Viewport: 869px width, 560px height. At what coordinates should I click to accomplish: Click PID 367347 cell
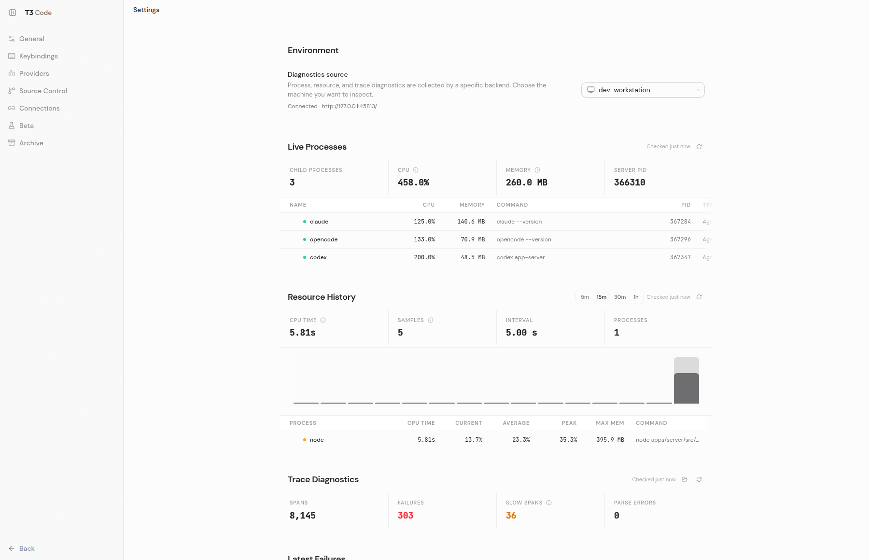click(x=680, y=257)
